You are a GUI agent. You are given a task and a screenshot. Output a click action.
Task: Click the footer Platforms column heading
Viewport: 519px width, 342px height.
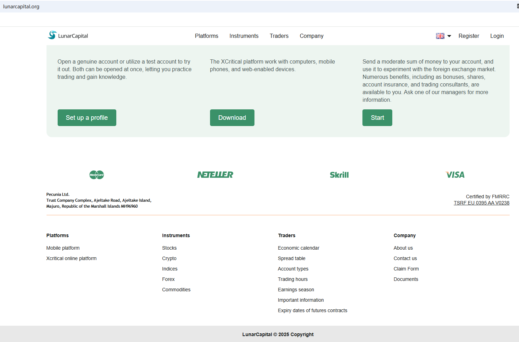pos(58,235)
